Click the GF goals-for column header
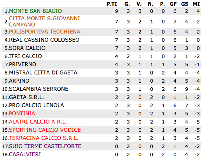Image resolution: width=201 pixels, height=159 pixels. (x=173, y=4)
